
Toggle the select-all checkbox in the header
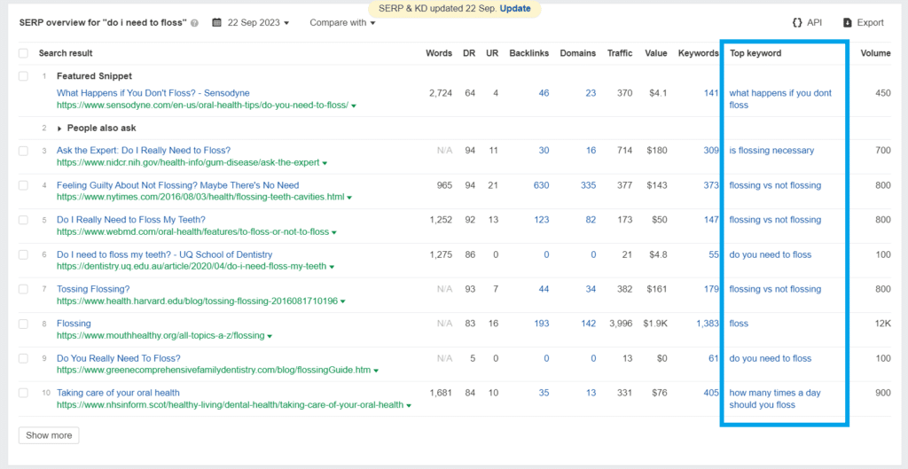click(x=23, y=53)
